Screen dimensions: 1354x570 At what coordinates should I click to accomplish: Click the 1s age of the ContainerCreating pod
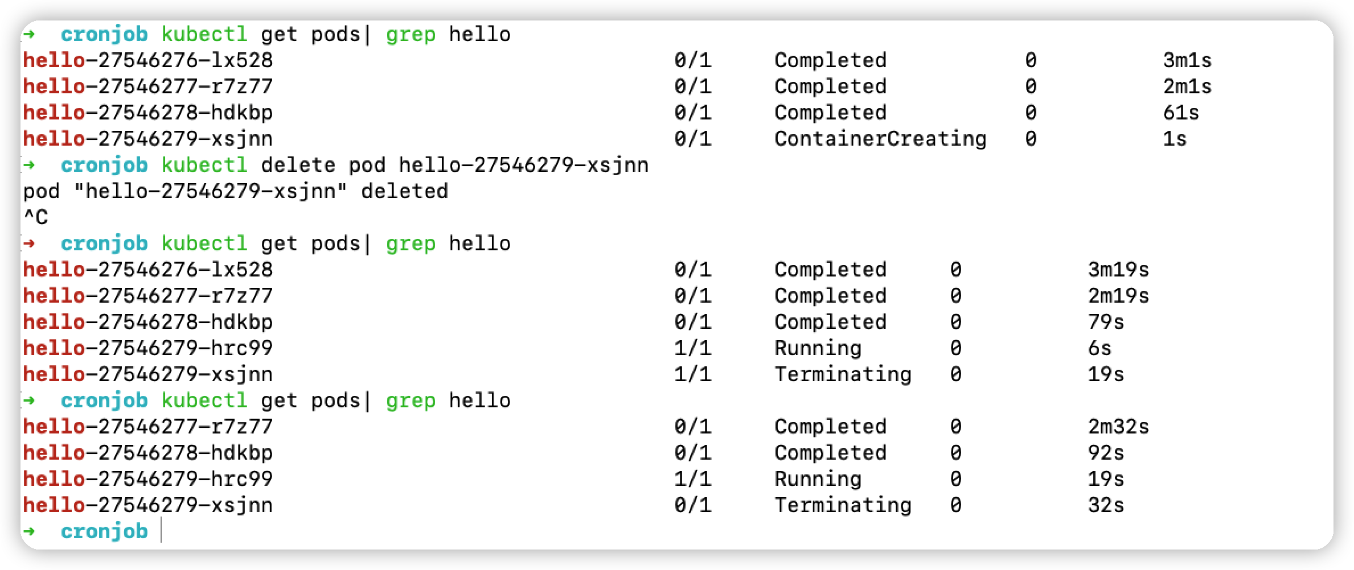1175,139
